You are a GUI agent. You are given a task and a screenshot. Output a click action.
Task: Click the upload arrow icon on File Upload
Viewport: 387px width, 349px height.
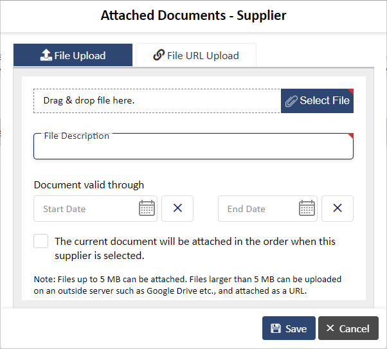46,55
